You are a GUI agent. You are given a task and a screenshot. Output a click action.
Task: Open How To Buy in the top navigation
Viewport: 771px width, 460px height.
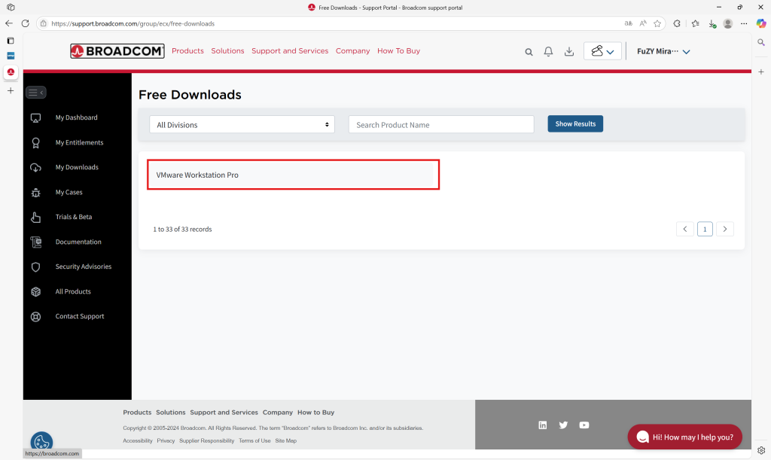click(x=398, y=50)
